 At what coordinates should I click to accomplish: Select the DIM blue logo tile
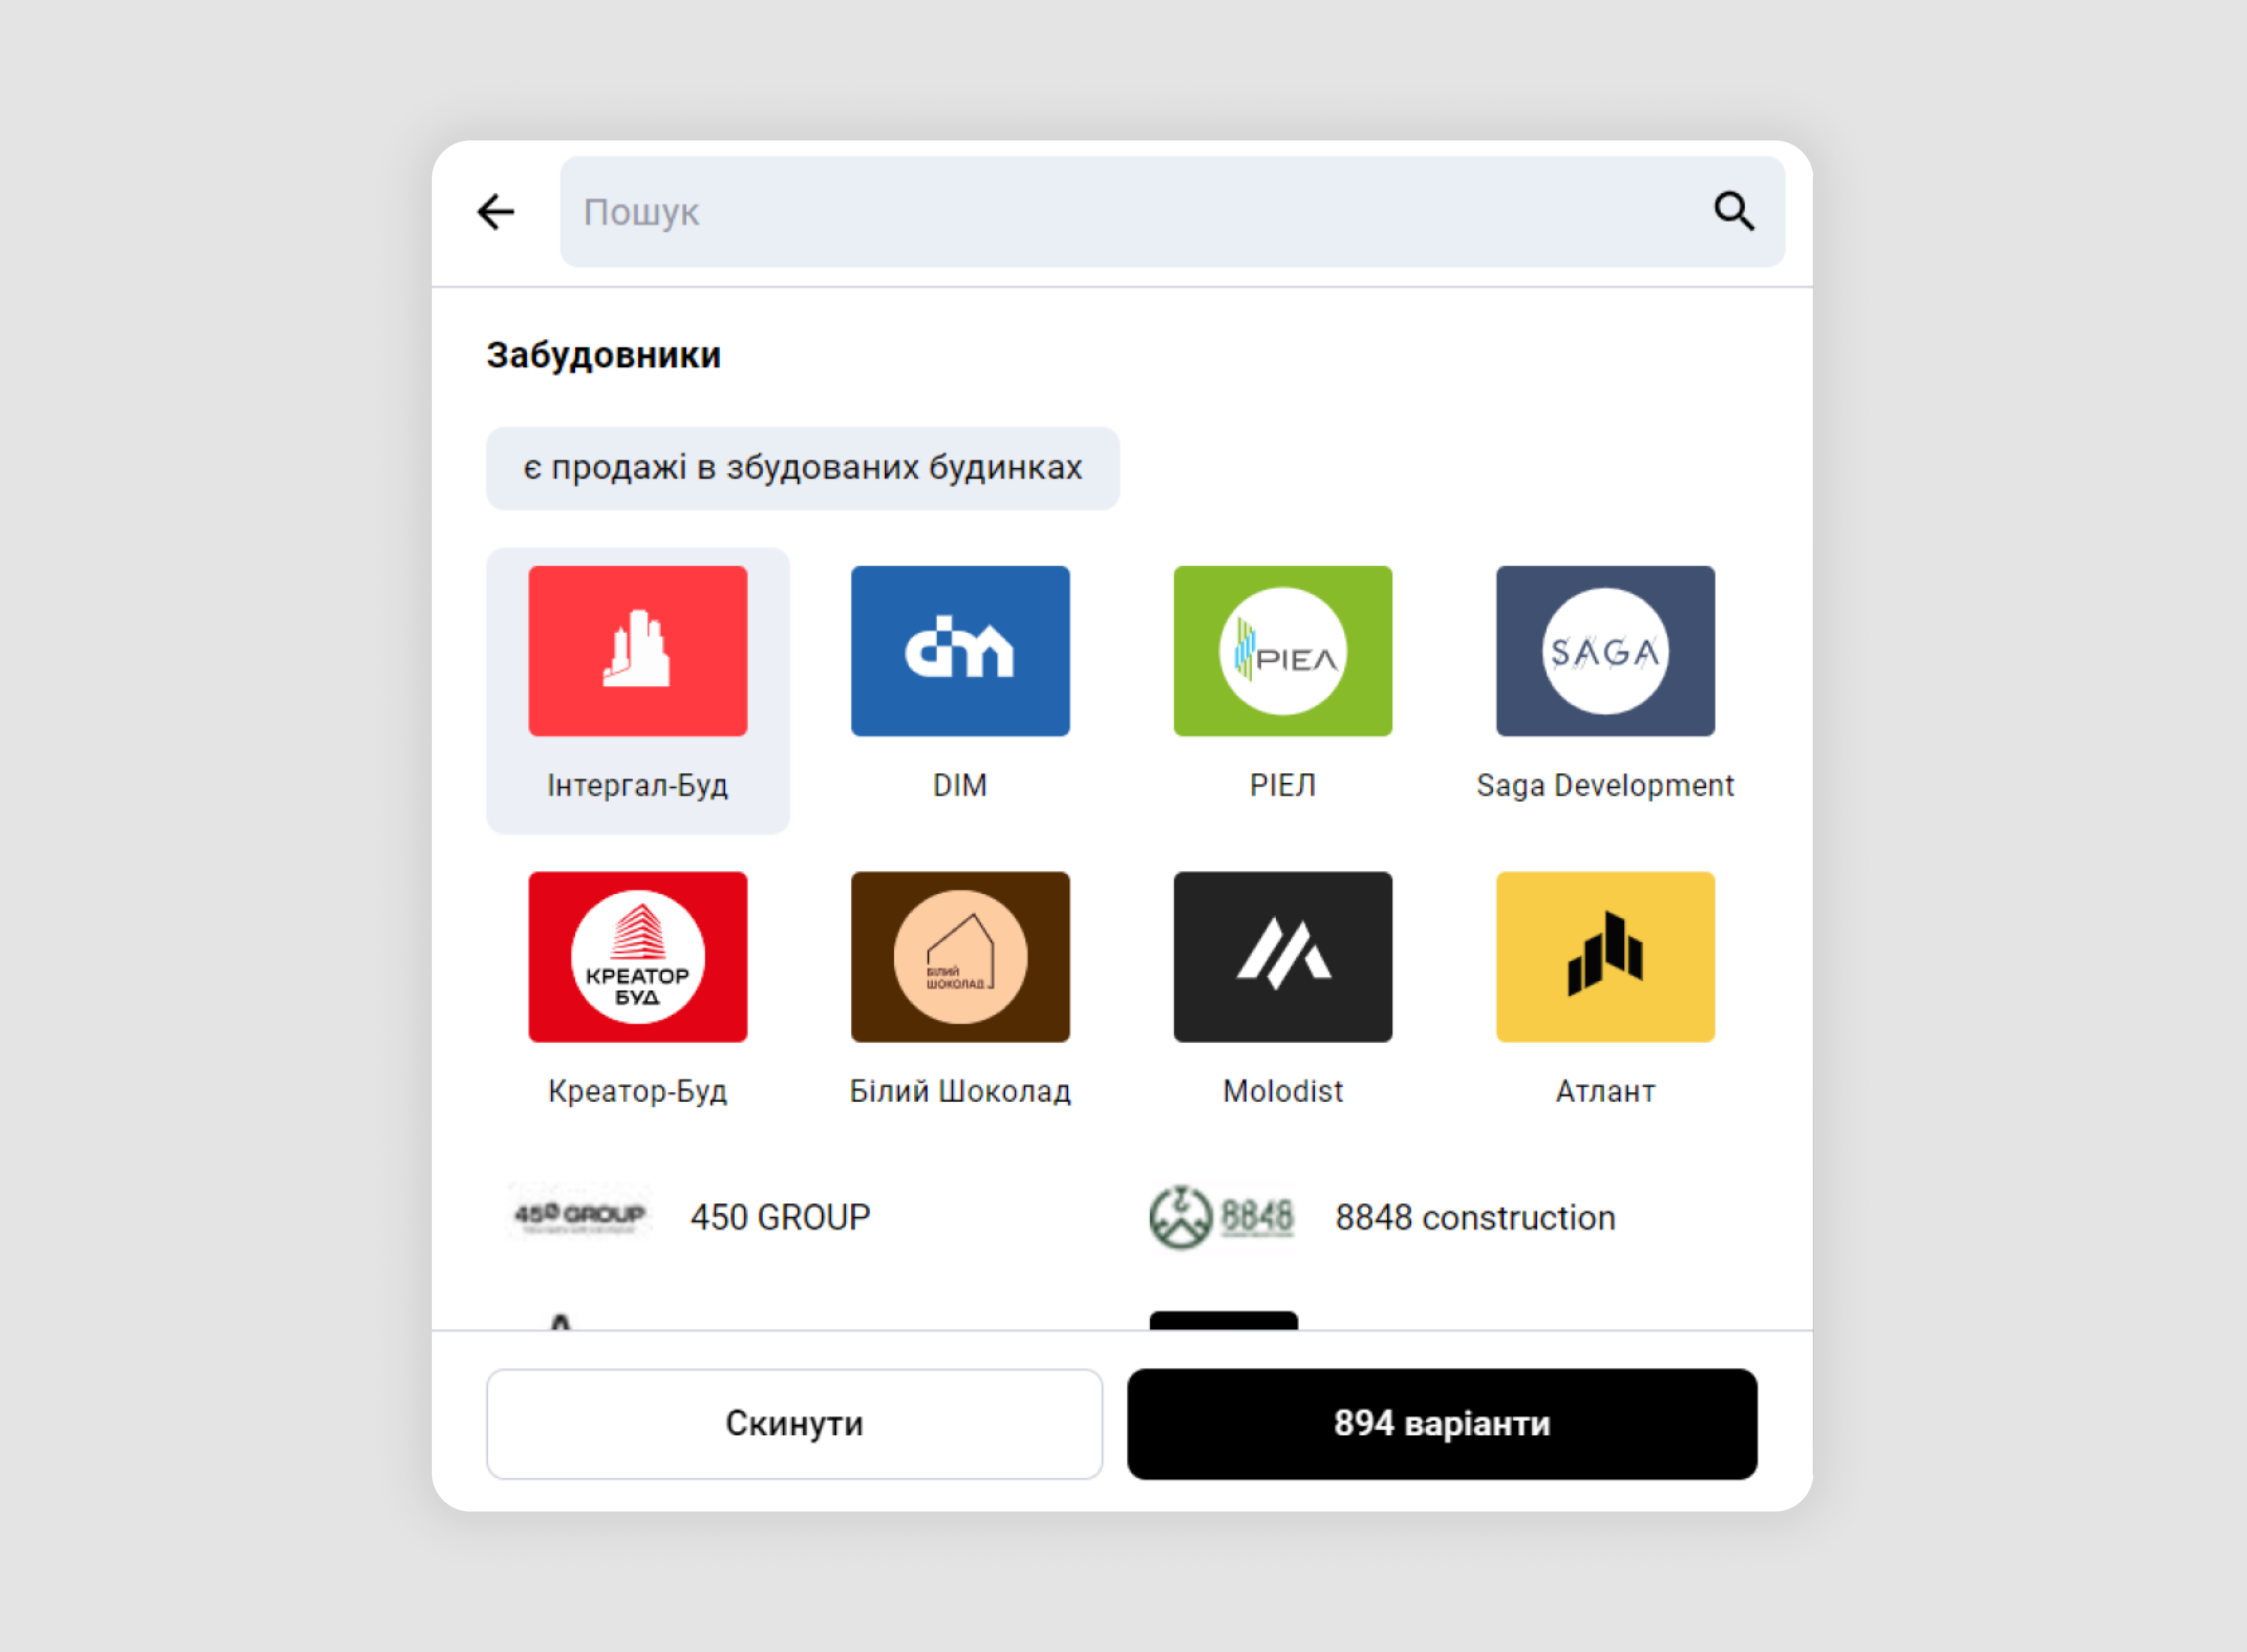click(960, 651)
